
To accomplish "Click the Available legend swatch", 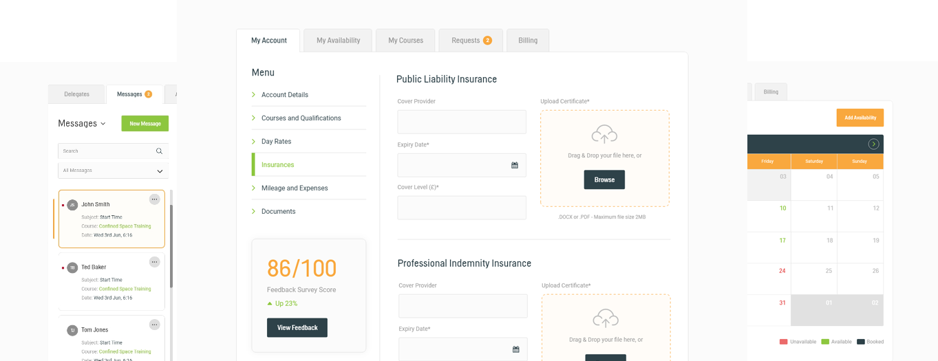I will coord(824,342).
